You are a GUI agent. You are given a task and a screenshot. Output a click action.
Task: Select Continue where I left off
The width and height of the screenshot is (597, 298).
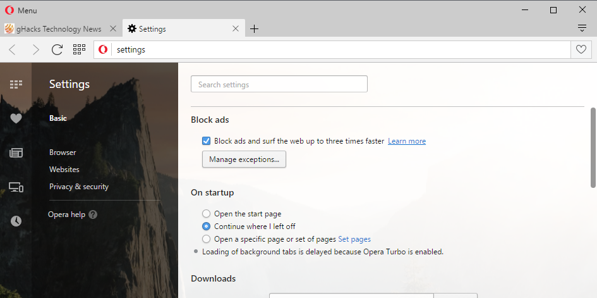tap(206, 227)
